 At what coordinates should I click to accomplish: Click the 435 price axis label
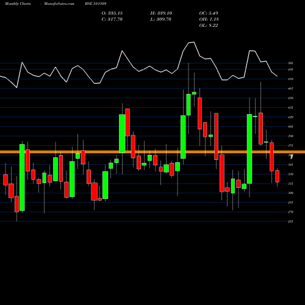tap(290, 107)
